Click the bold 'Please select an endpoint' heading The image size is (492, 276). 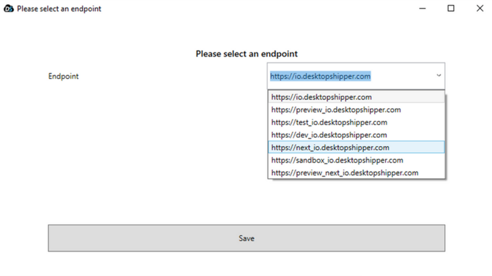[246, 54]
